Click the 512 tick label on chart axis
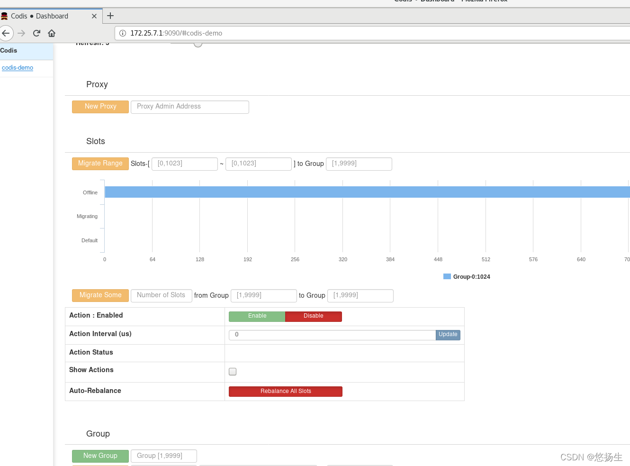Image resolution: width=630 pixels, height=466 pixels. [x=486, y=259]
